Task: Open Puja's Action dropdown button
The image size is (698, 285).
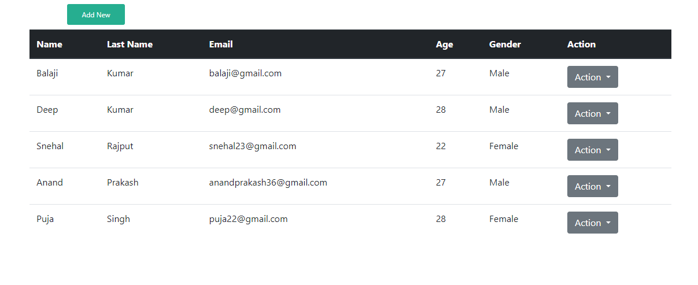Action: (x=593, y=223)
